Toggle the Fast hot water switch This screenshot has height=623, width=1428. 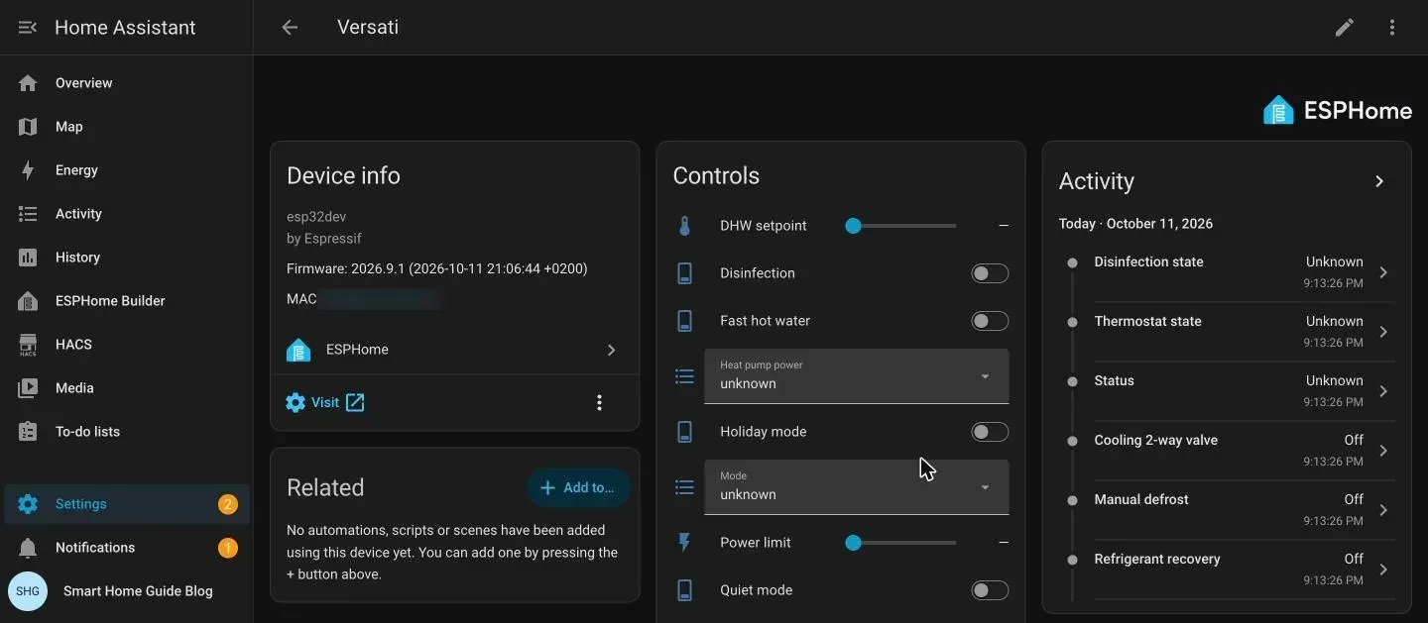(990, 321)
